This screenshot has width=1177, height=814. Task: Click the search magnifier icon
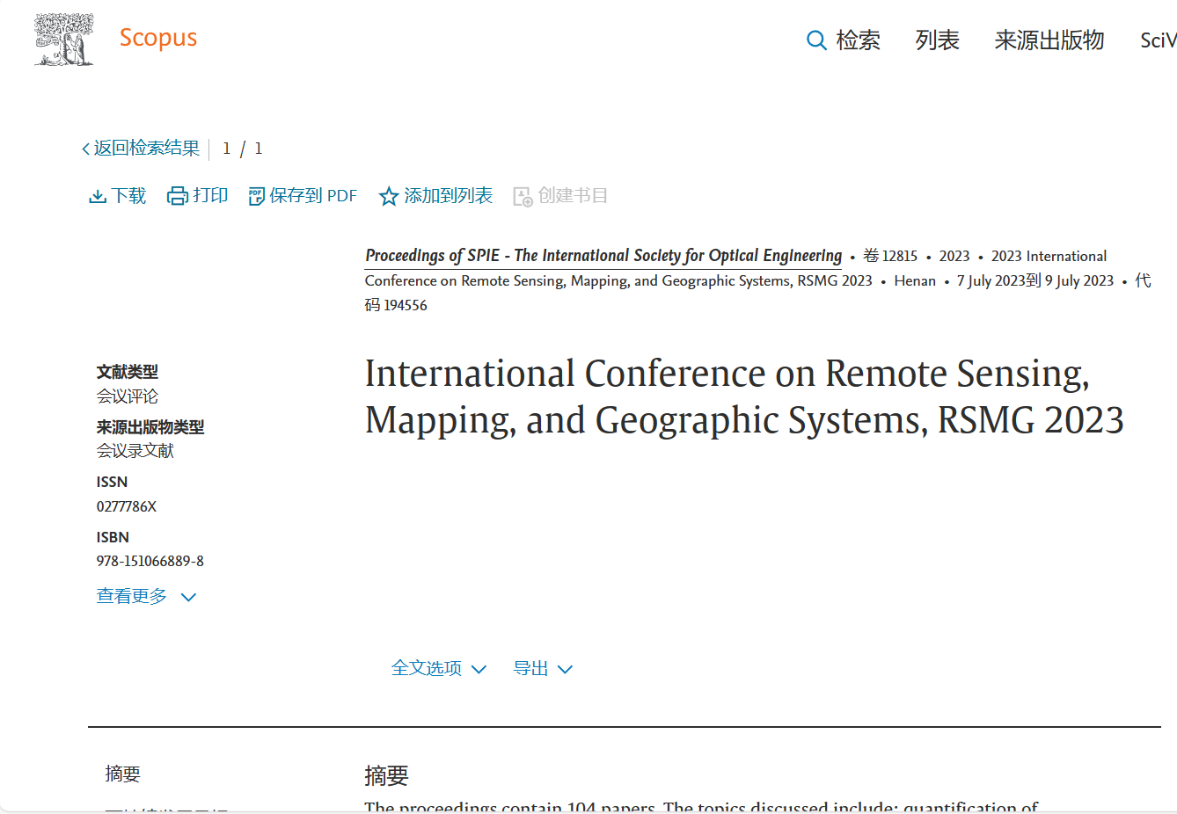[815, 40]
